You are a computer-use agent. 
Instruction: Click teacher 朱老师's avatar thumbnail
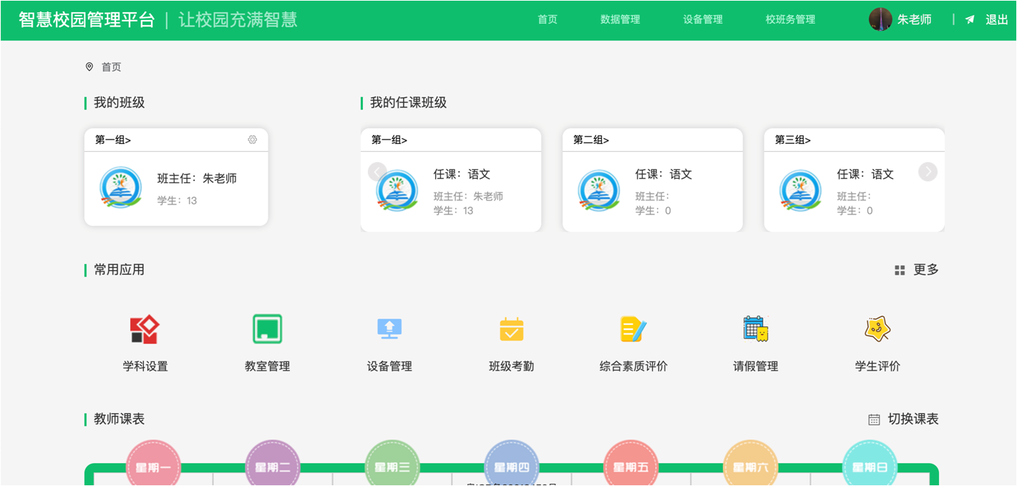click(x=880, y=19)
